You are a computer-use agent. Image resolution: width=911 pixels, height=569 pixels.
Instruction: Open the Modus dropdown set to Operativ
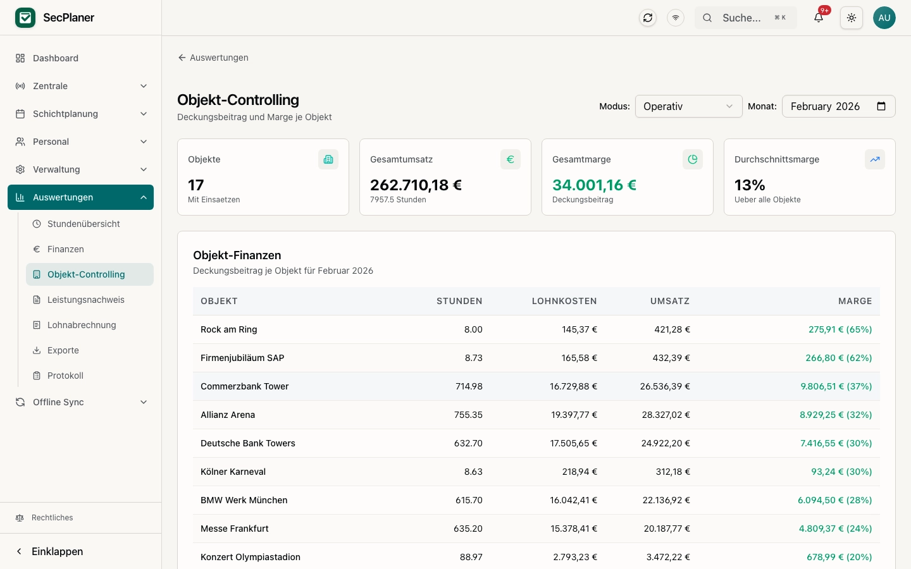(688, 106)
